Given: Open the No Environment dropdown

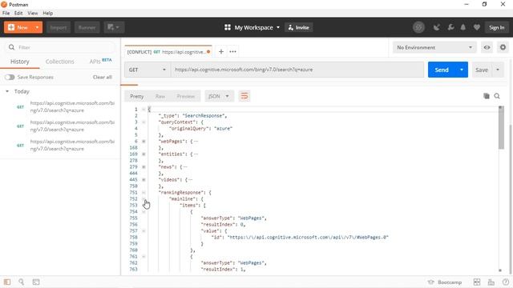Looking at the screenshot, I should (434, 48).
